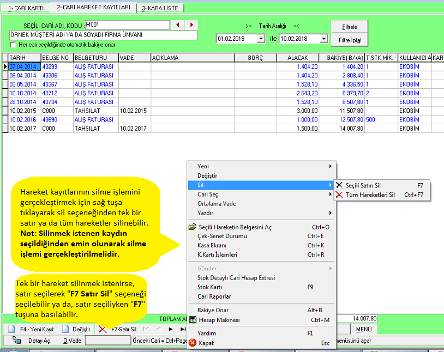Expand the Yazdır submenu
444x352 pixels.
click(261, 213)
